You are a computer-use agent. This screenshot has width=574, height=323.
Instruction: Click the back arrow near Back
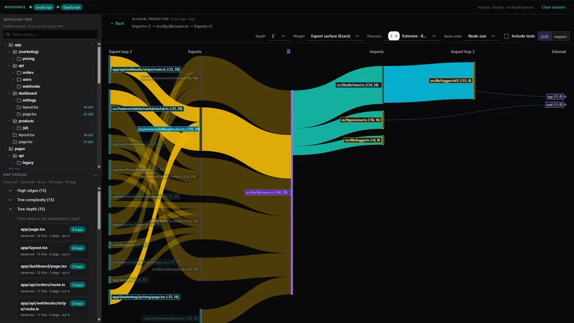112,23
